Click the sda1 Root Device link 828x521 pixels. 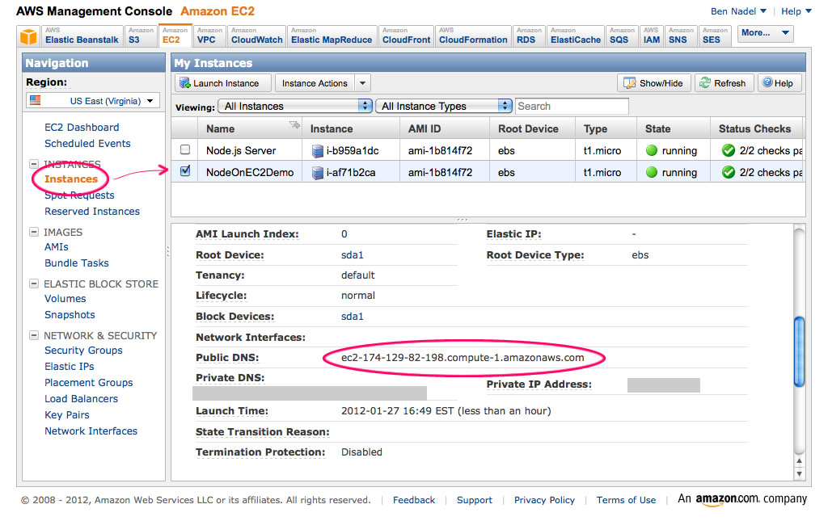[x=353, y=254]
